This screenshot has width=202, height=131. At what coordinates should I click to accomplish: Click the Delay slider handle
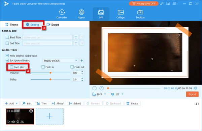point(50,79)
